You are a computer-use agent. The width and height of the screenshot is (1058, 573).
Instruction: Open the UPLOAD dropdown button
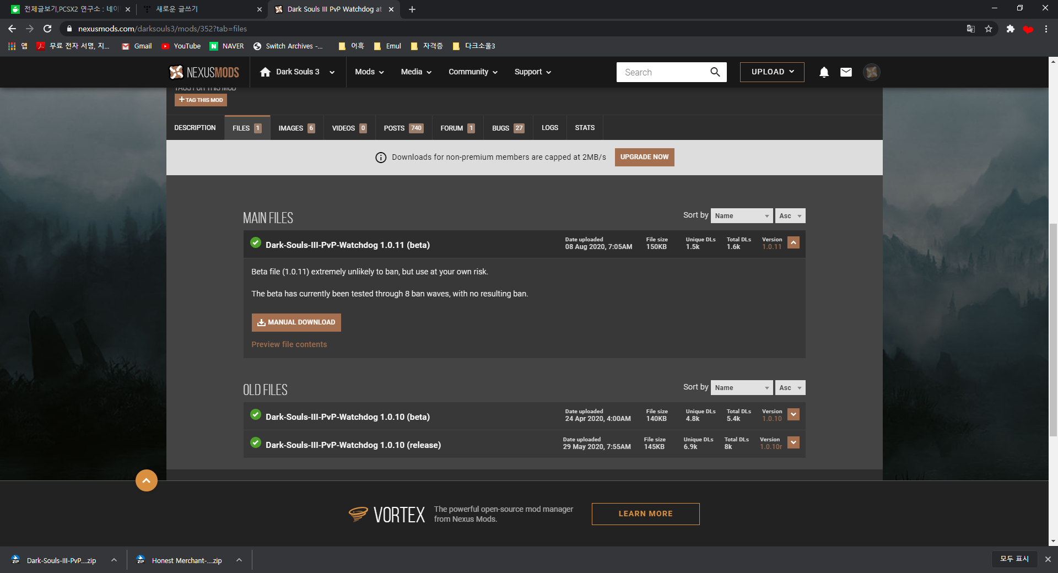click(x=772, y=72)
